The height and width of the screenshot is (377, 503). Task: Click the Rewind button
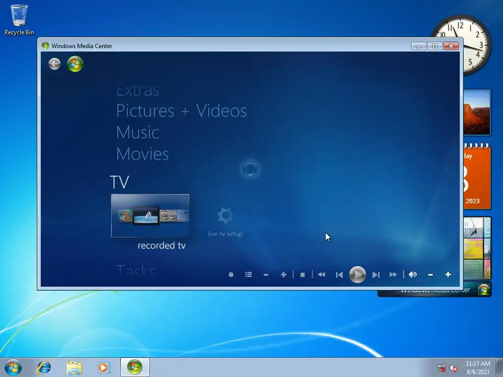[x=321, y=275]
